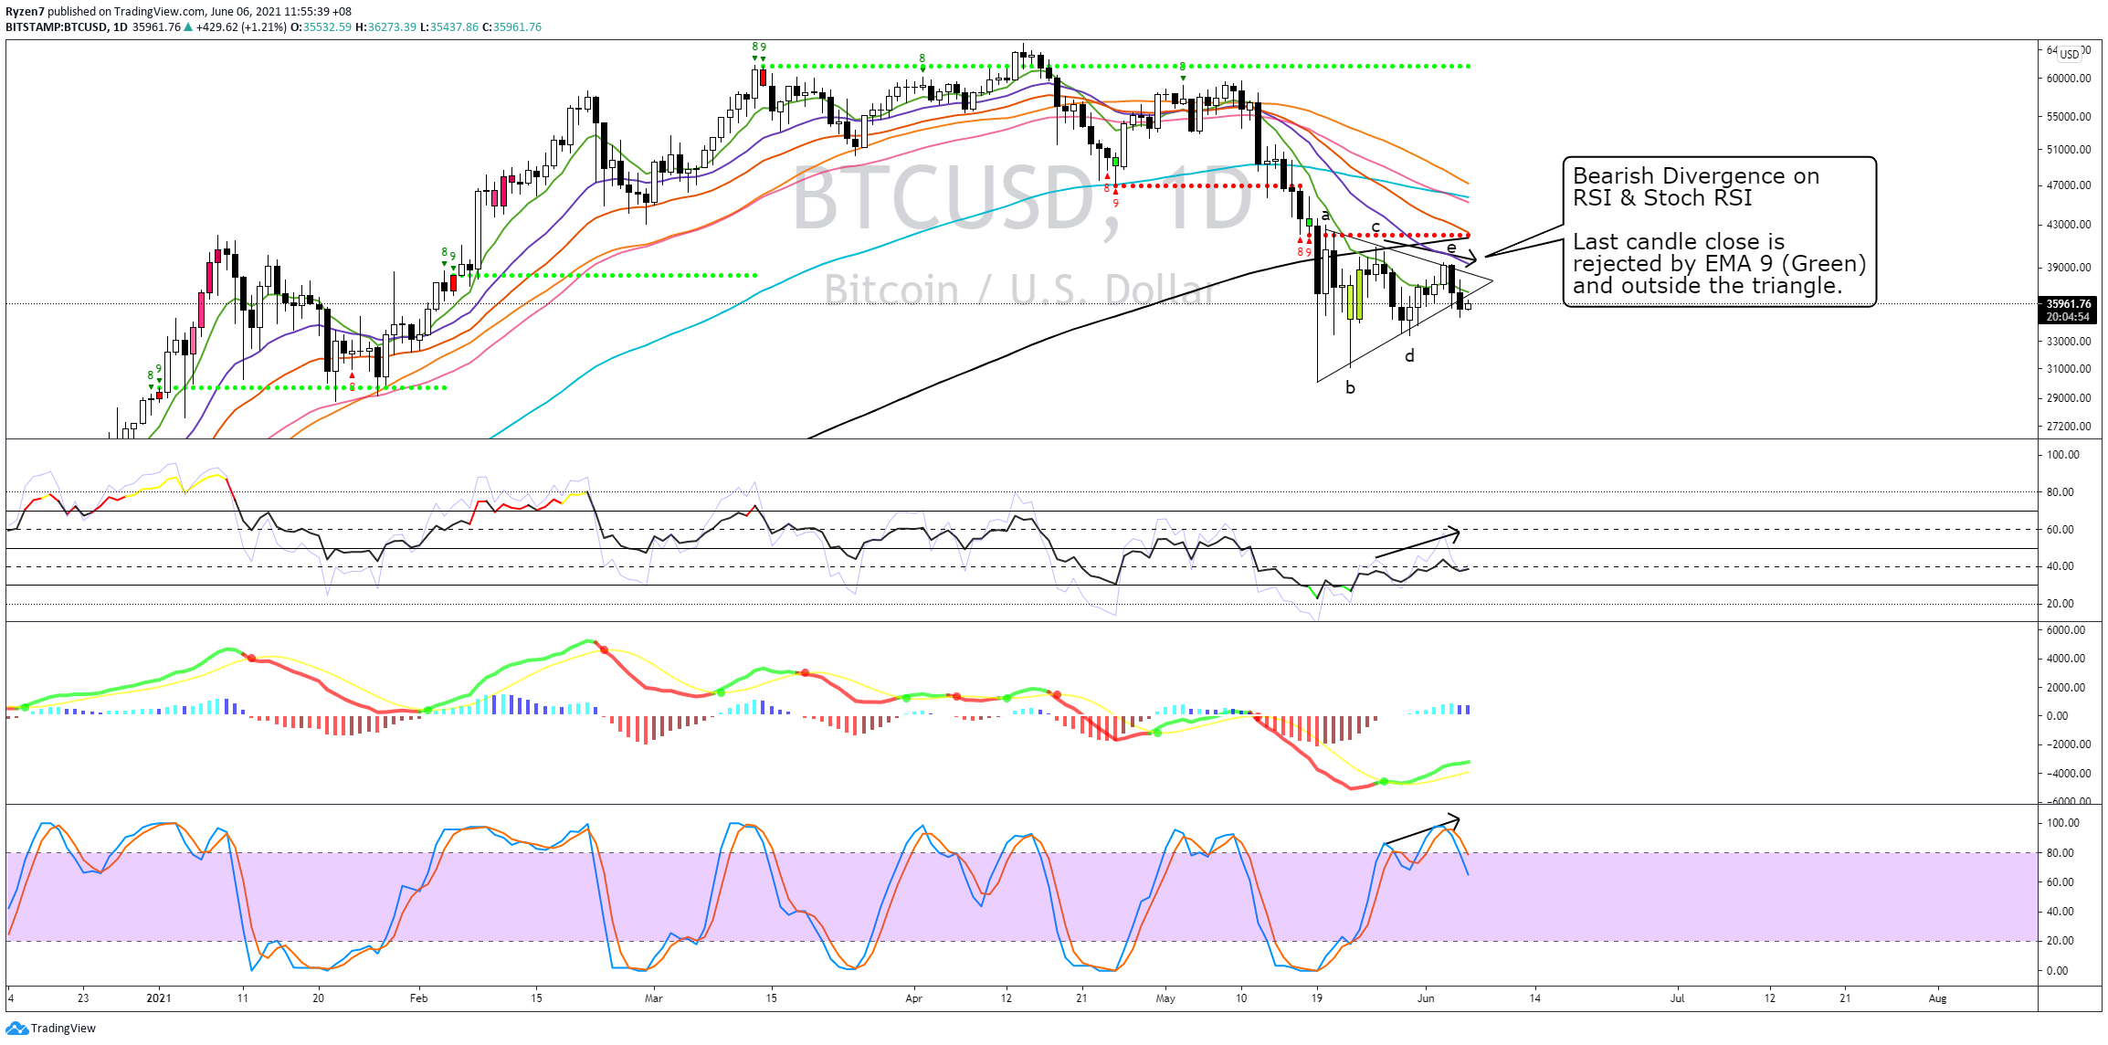This screenshot has width=2108, height=1045.
Task: Click the 4000.00 label on MACD axis
Action: tap(2065, 659)
